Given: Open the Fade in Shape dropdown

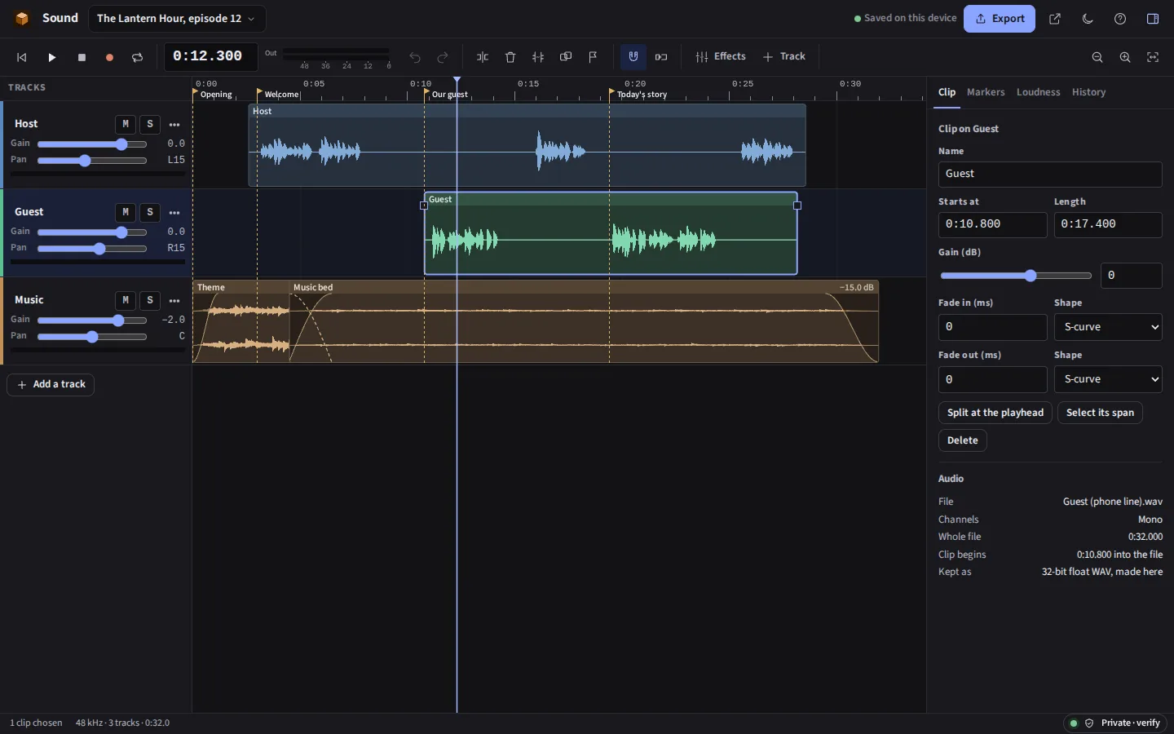Looking at the screenshot, I should pyautogui.click(x=1108, y=327).
